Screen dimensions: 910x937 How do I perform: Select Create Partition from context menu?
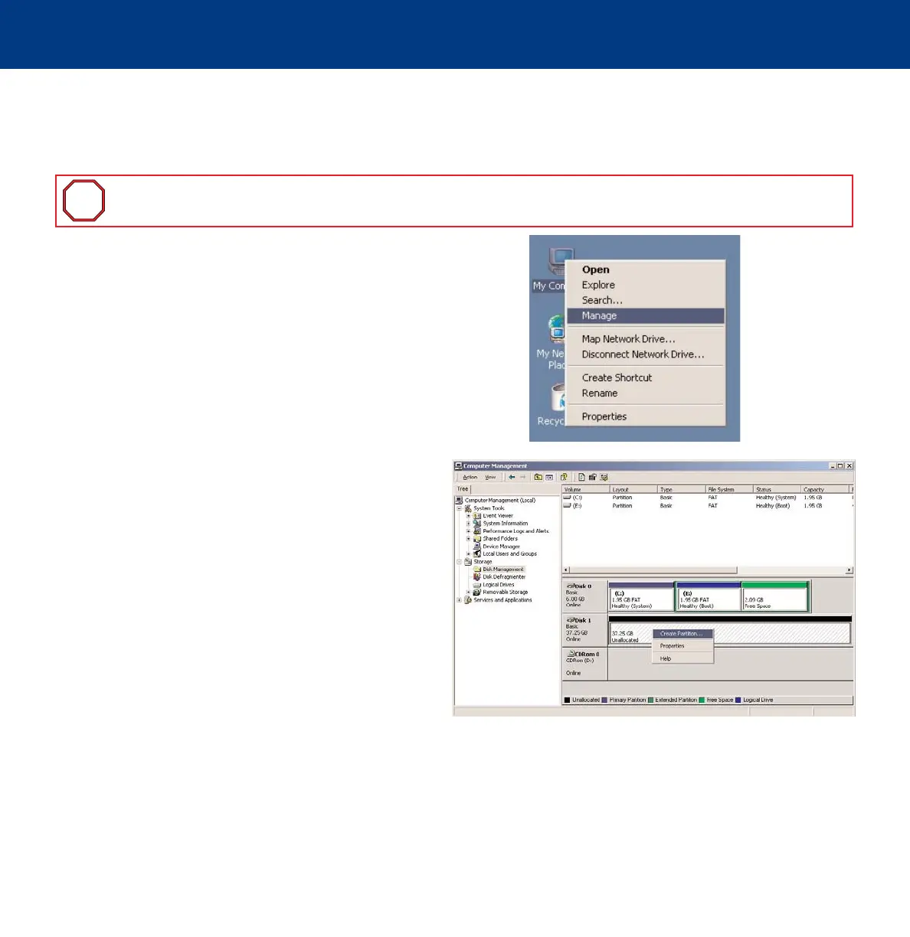(x=681, y=634)
